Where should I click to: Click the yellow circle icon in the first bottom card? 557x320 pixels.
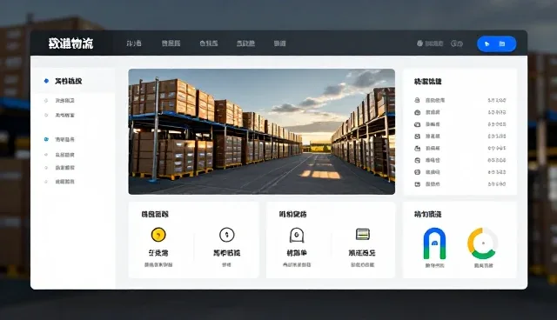pyautogui.click(x=158, y=235)
